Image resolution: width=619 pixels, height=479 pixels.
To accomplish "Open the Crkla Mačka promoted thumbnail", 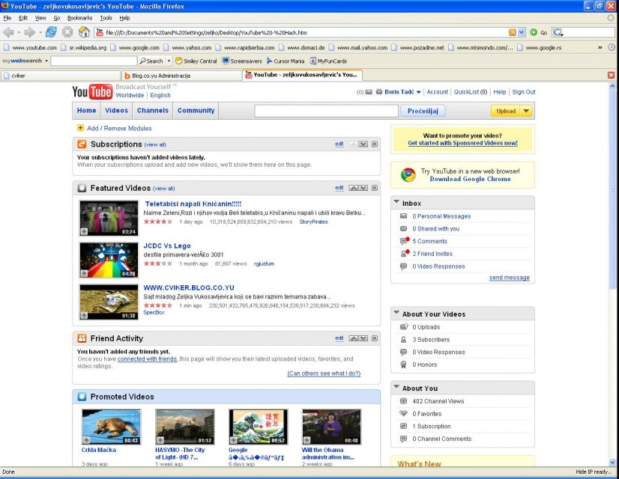I will click(112, 427).
